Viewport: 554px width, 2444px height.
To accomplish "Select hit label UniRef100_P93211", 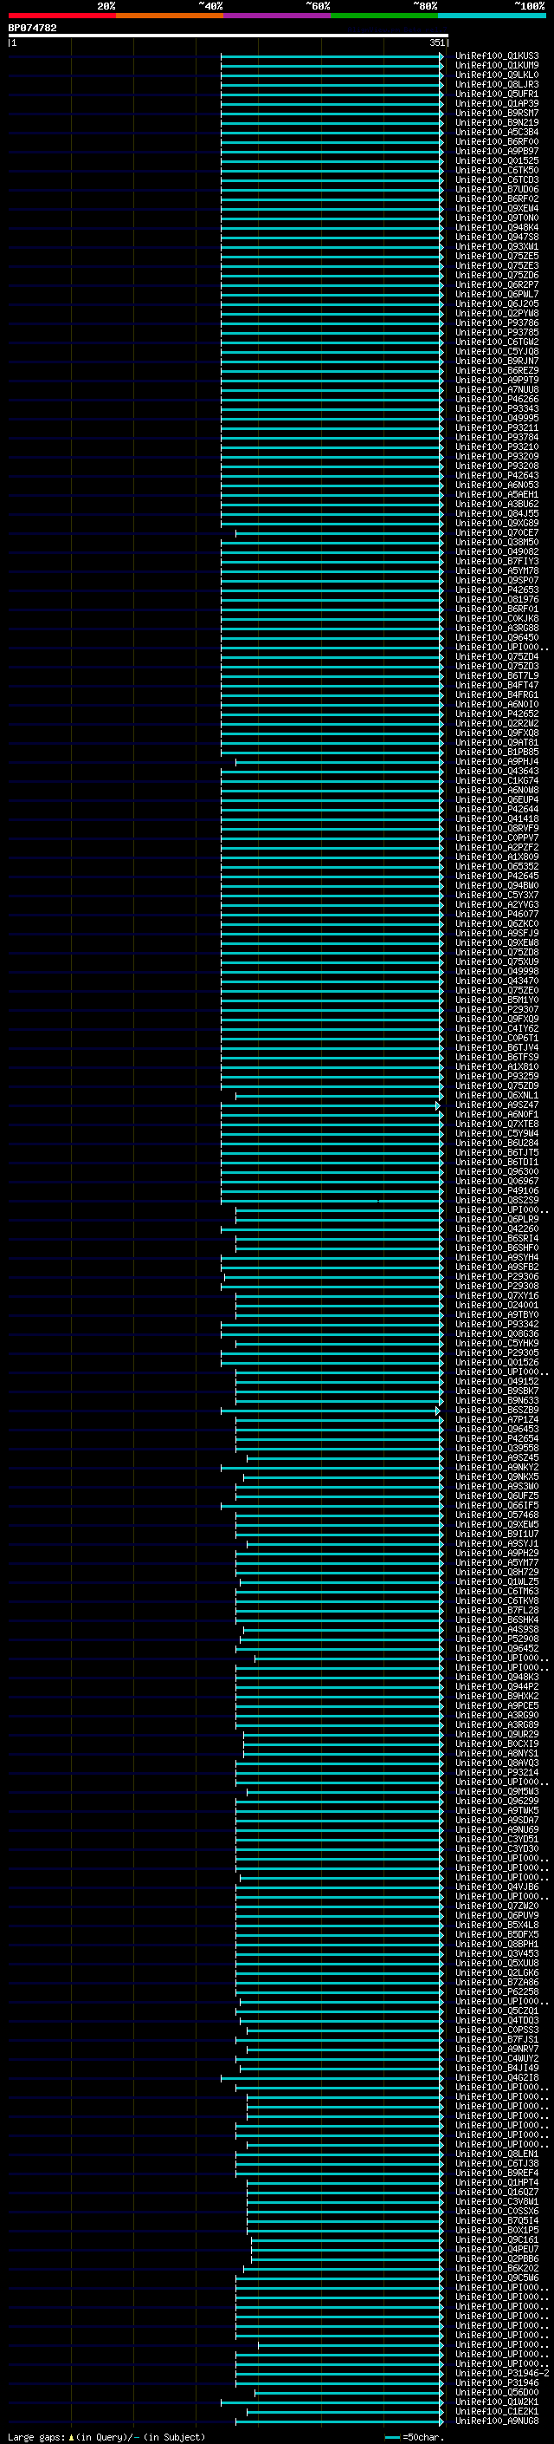I will (x=497, y=428).
